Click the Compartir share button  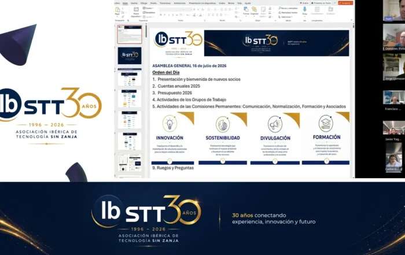[345, 3]
